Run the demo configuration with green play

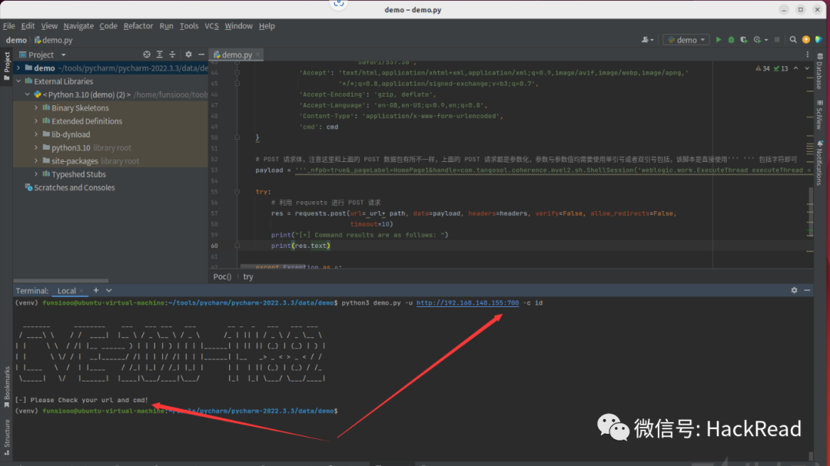point(719,40)
